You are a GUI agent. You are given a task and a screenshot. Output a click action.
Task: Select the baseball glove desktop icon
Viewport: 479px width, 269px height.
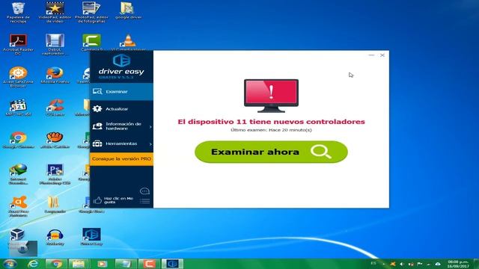[x=55, y=140]
